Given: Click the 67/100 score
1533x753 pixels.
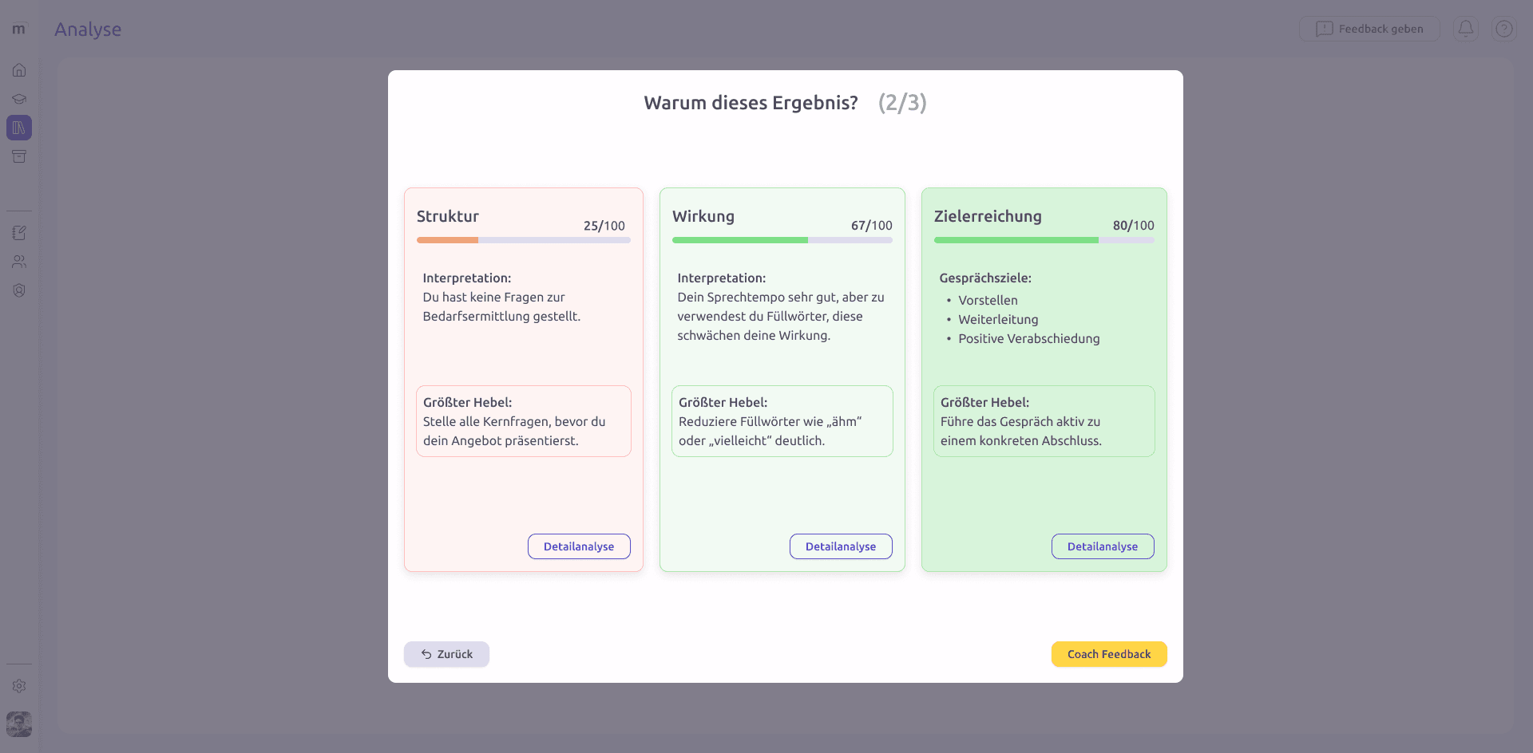Looking at the screenshot, I should pyautogui.click(x=872, y=226).
